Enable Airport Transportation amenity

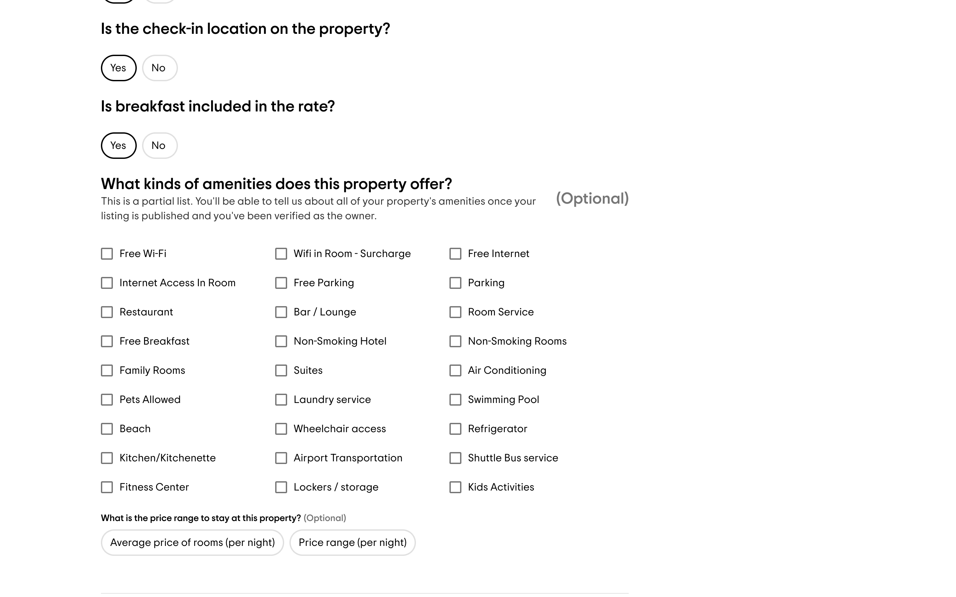pyautogui.click(x=281, y=458)
